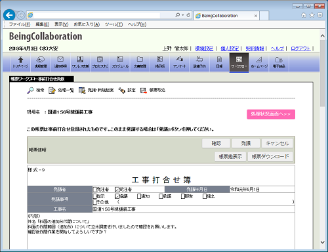Click the 令和元年5月1日 date field
The width and height of the screenshot is (328, 252).
pyautogui.click(x=262, y=189)
